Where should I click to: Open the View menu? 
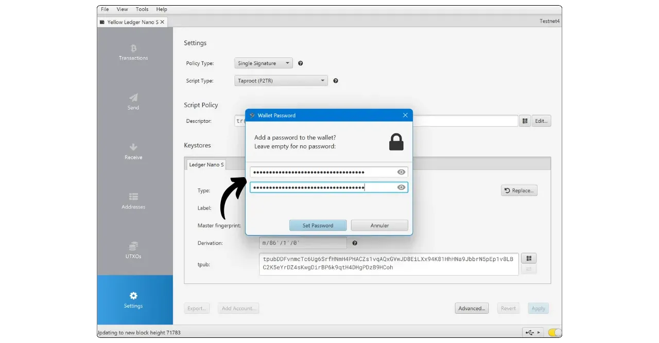122,9
